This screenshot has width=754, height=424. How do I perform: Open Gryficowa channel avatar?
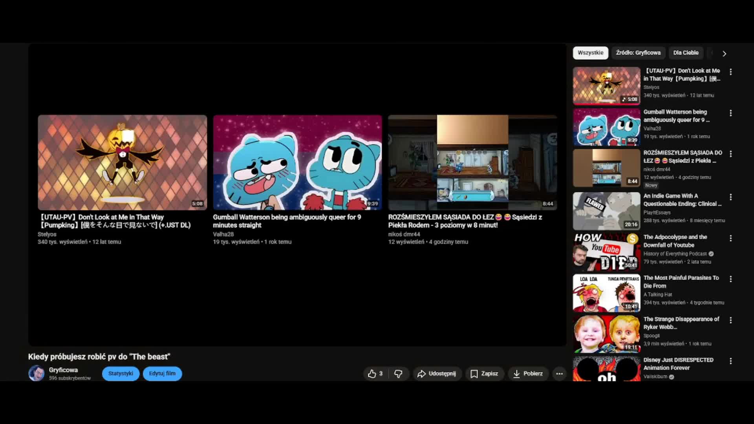pos(37,373)
